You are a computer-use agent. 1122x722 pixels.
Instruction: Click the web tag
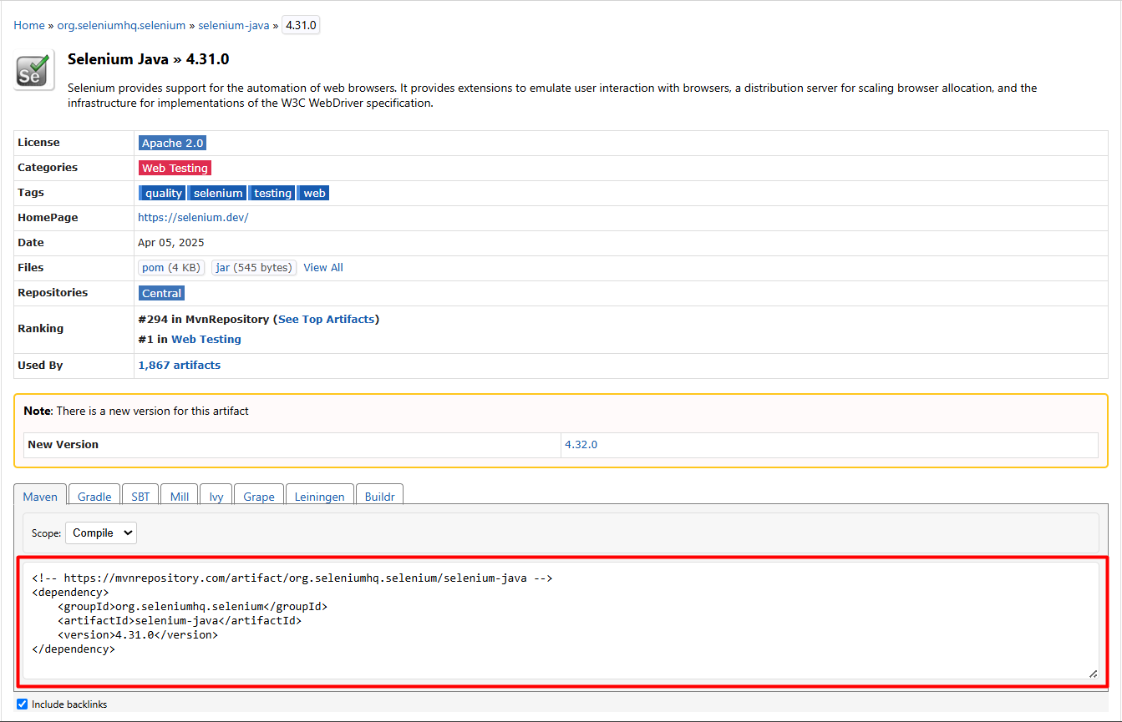pyautogui.click(x=314, y=193)
